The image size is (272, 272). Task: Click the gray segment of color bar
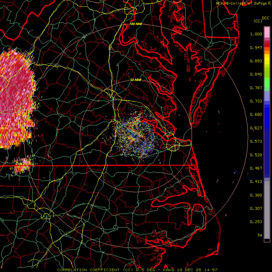267,210
